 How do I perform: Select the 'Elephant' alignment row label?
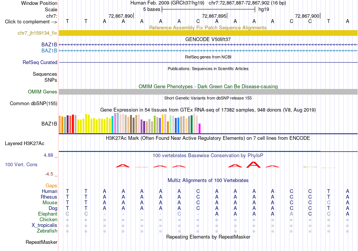click(x=47, y=214)
